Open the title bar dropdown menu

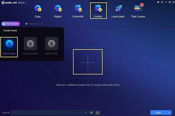(162, 2)
